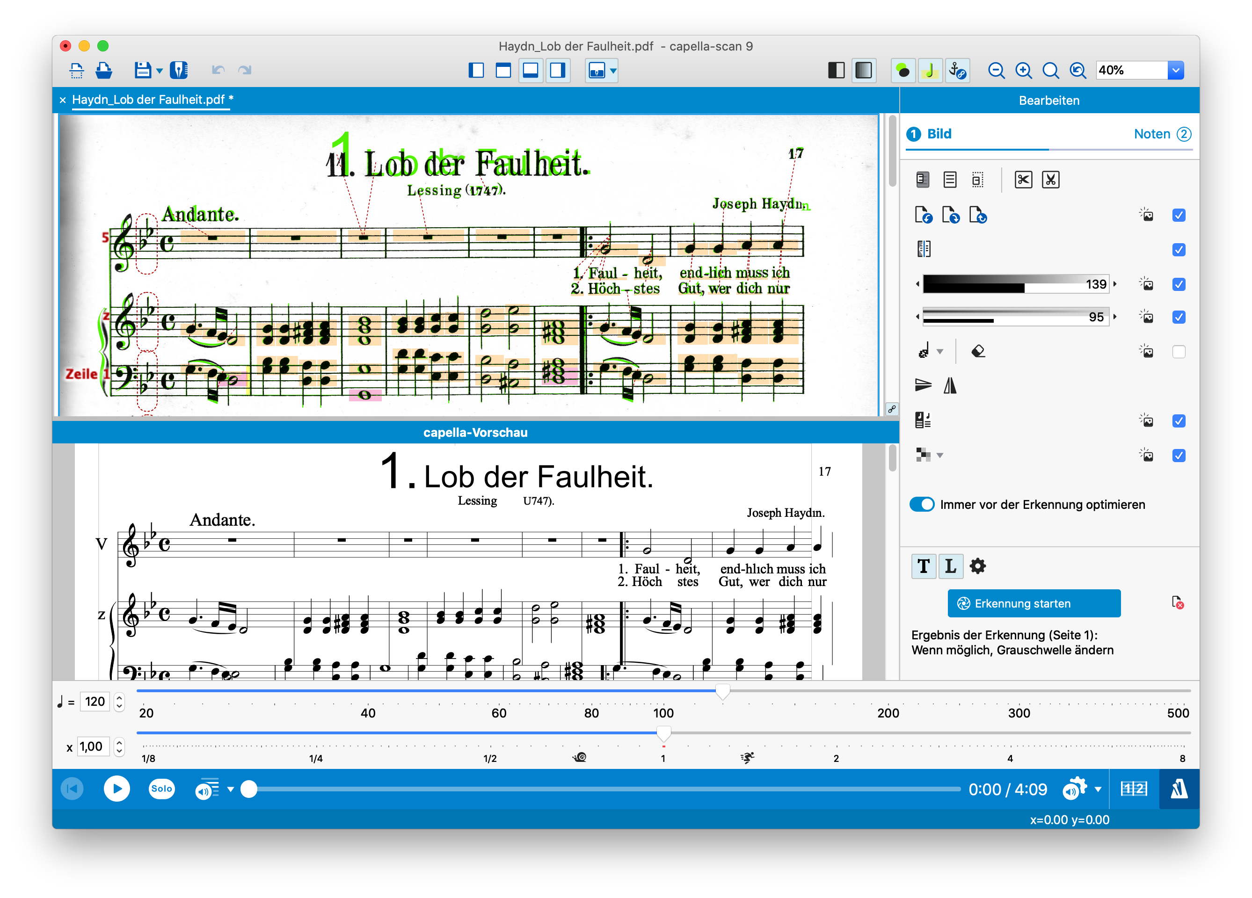Image resolution: width=1252 pixels, height=898 pixels.
Task: Undo the last action
Action: 218,70
